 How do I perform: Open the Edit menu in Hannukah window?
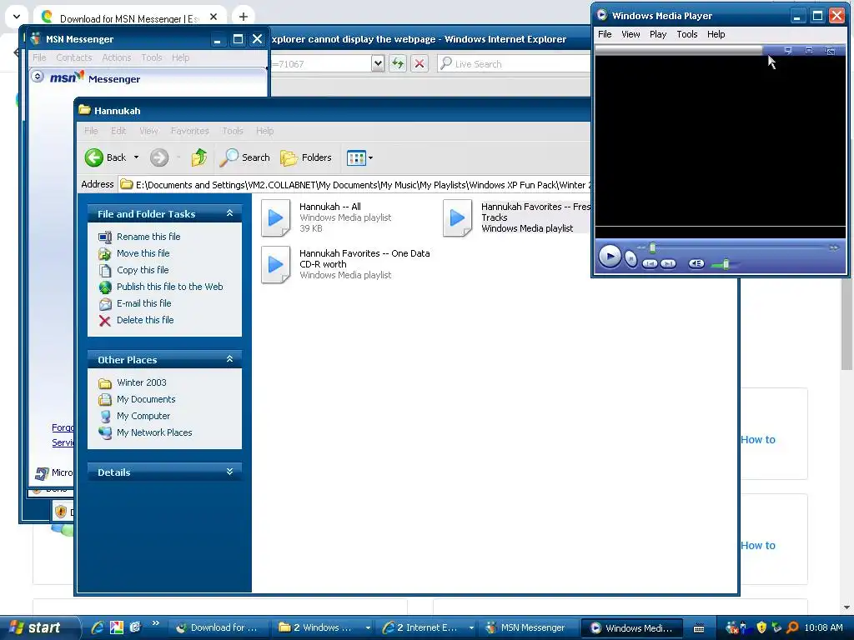[118, 131]
